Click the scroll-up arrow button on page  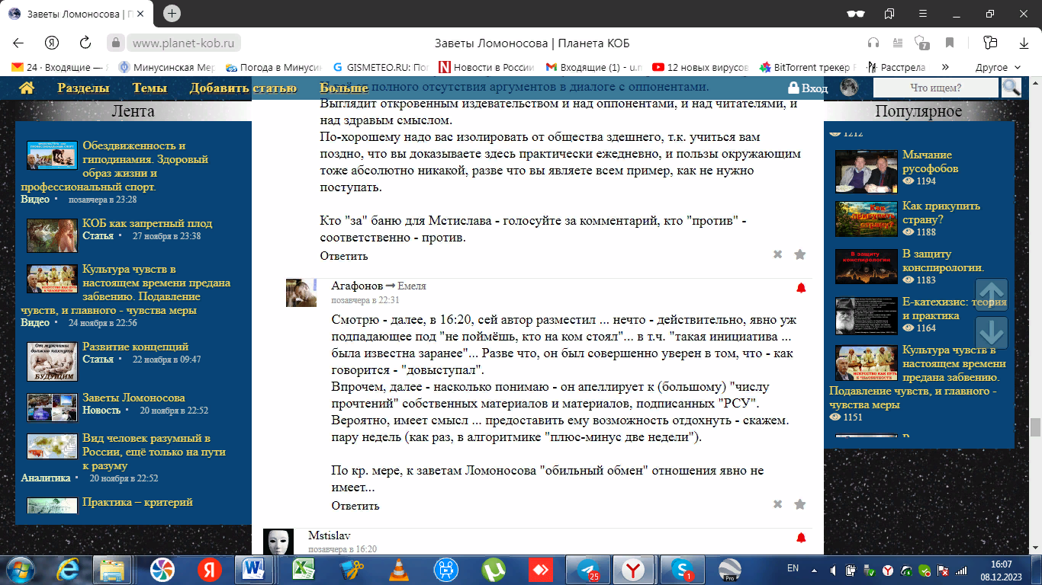[992, 294]
